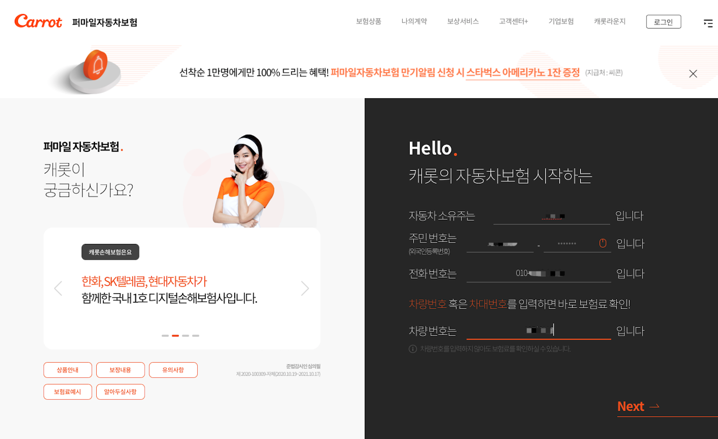Focus the 자동차 소유주 name field
The height and width of the screenshot is (439, 718).
(x=552, y=216)
